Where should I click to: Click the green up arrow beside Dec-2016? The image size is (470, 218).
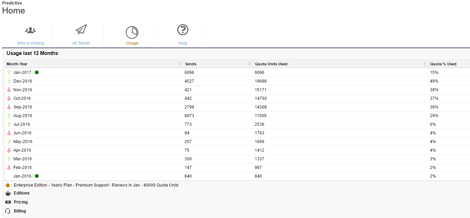pyautogui.click(x=9, y=81)
